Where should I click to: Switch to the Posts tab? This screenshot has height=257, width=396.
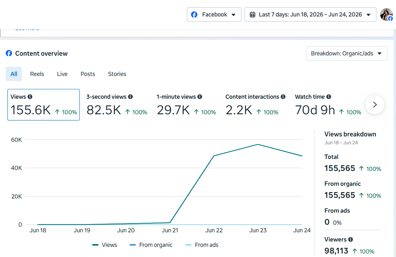pyautogui.click(x=88, y=74)
